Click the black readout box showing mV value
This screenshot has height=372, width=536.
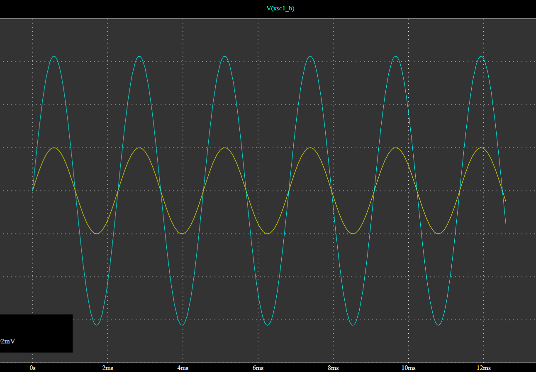[x=36, y=333]
